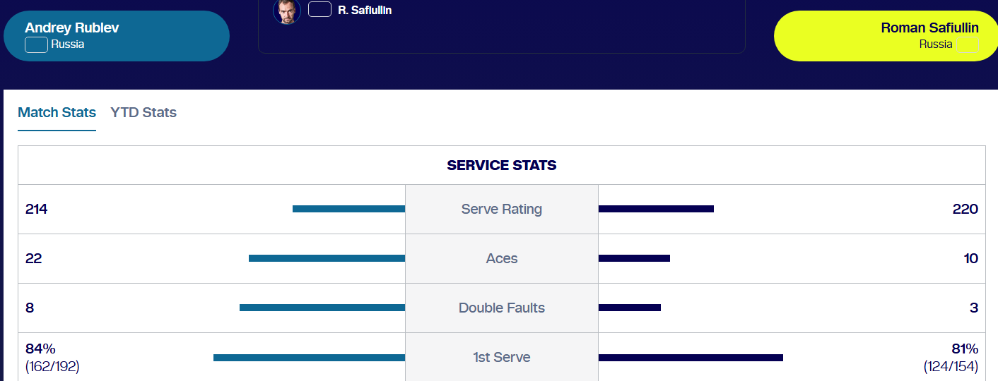This screenshot has height=381, width=998.
Task: Switch to the YTD Stats tab
Action: (x=143, y=112)
